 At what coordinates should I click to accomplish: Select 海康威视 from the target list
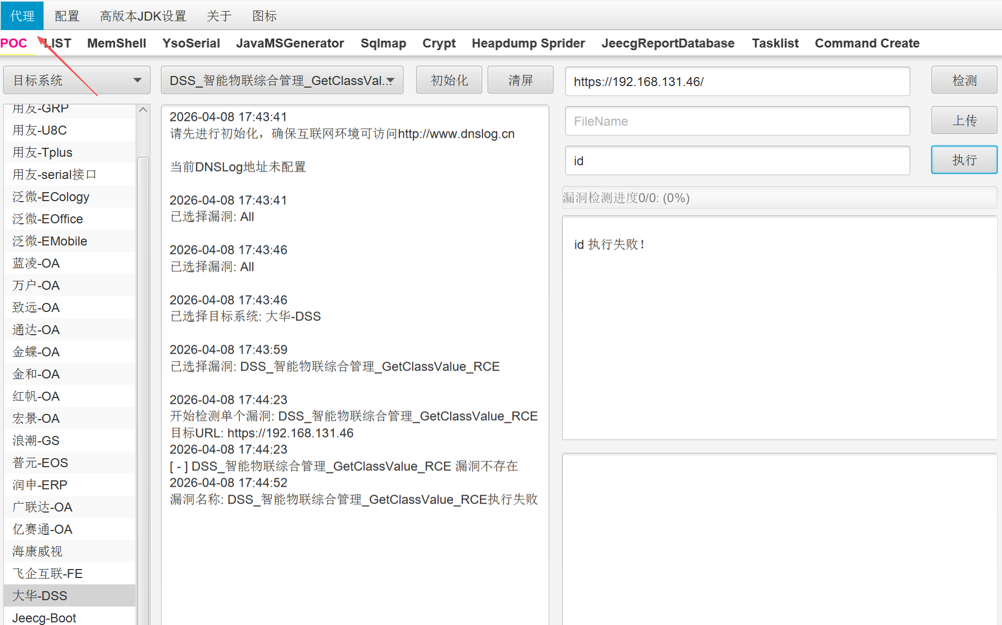[38, 552]
